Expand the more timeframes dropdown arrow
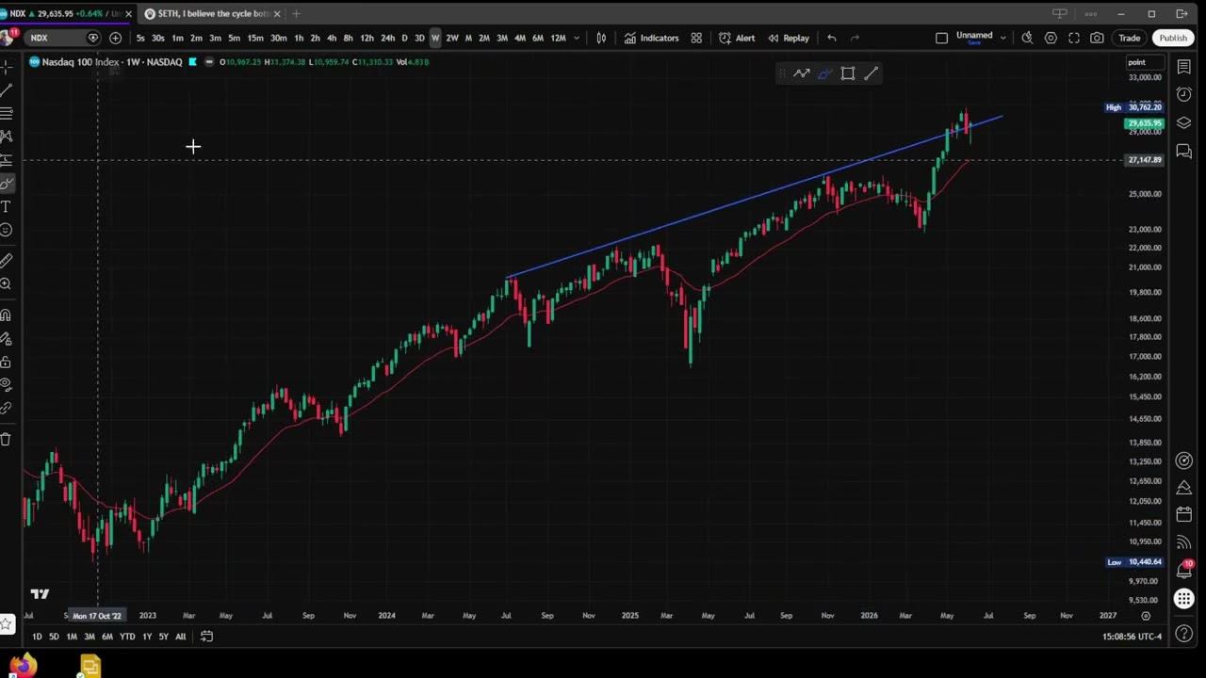This screenshot has width=1206, height=678. pos(577,38)
